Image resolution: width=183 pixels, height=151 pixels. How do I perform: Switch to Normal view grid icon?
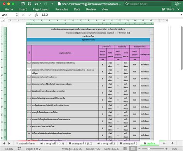(125, 149)
